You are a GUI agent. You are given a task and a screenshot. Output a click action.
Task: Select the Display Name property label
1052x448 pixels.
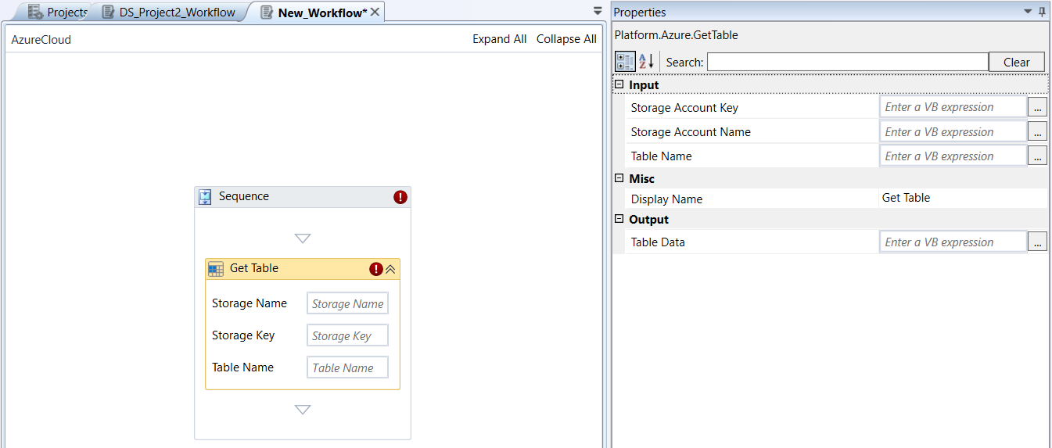(x=666, y=199)
